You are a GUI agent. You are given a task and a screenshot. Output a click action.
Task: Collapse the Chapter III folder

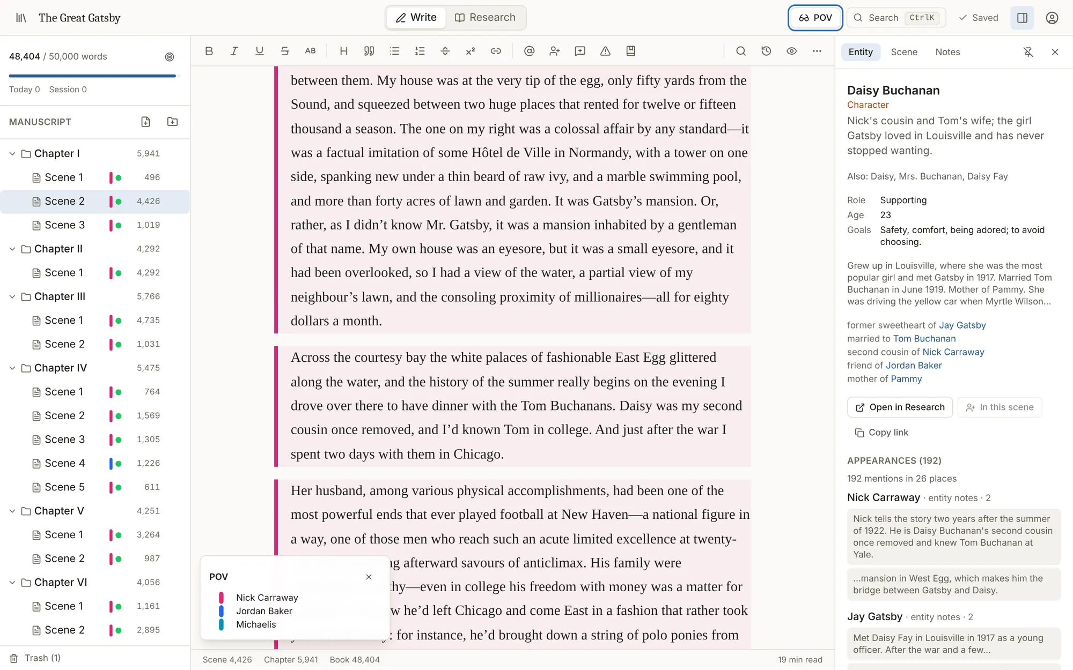click(12, 296)
